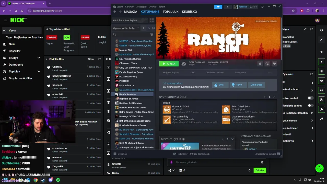Click Steam Big Picture mode monitor icon
This screenshot has height=184, width=327.
[x=262, y=7]
